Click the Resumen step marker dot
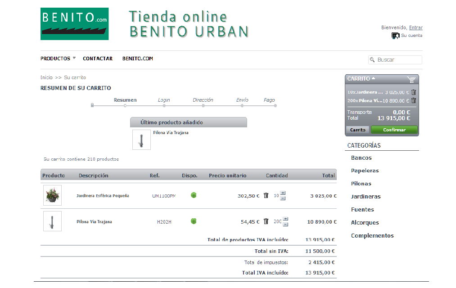The image size is (456, 288). coord(125,106)
